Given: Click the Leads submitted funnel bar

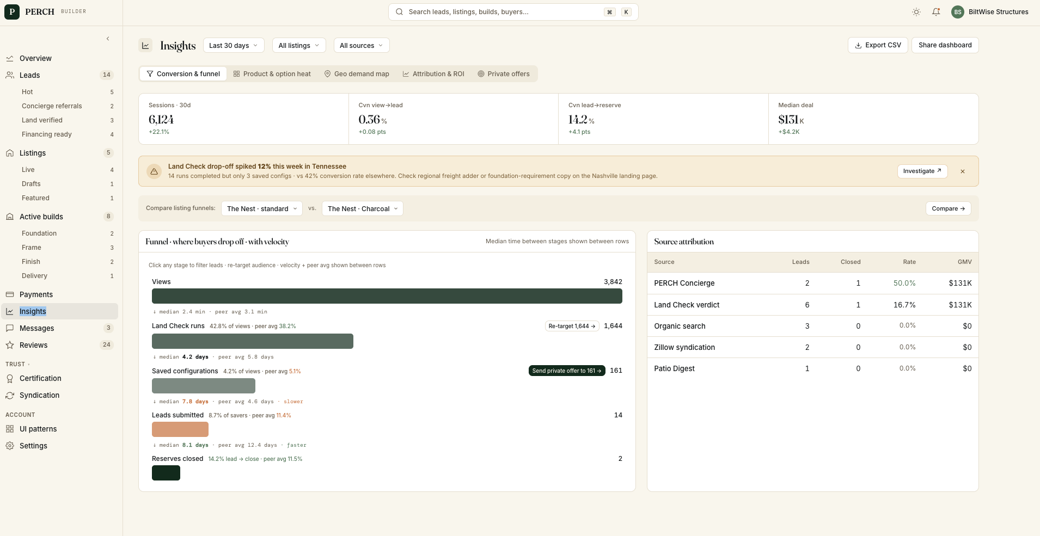Looking at the screenshot, I should [180, 429].
